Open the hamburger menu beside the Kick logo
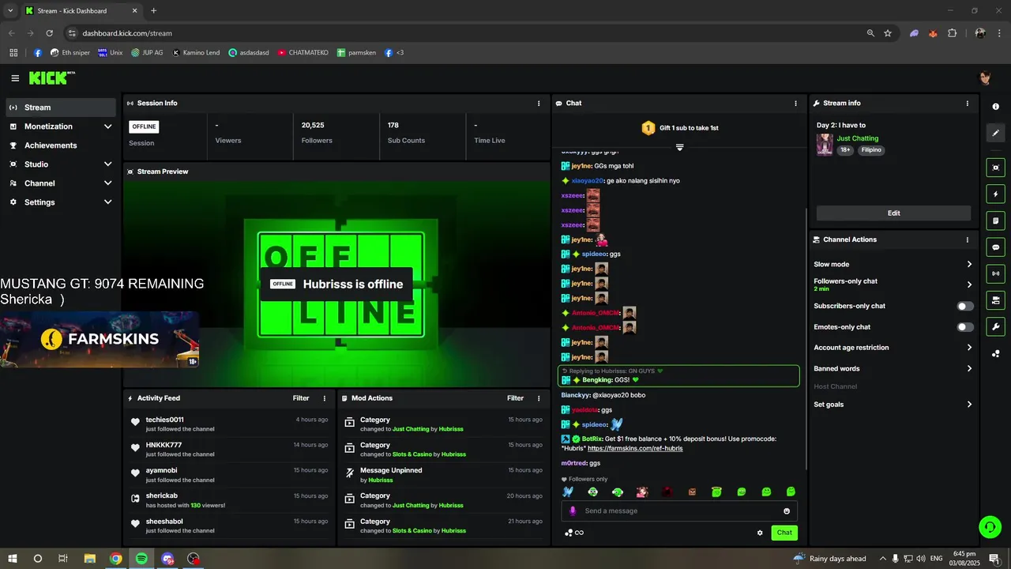Image resolution: width=1011 pixels, height=569 pixels. pyautogui.click(x=15, y=78)
